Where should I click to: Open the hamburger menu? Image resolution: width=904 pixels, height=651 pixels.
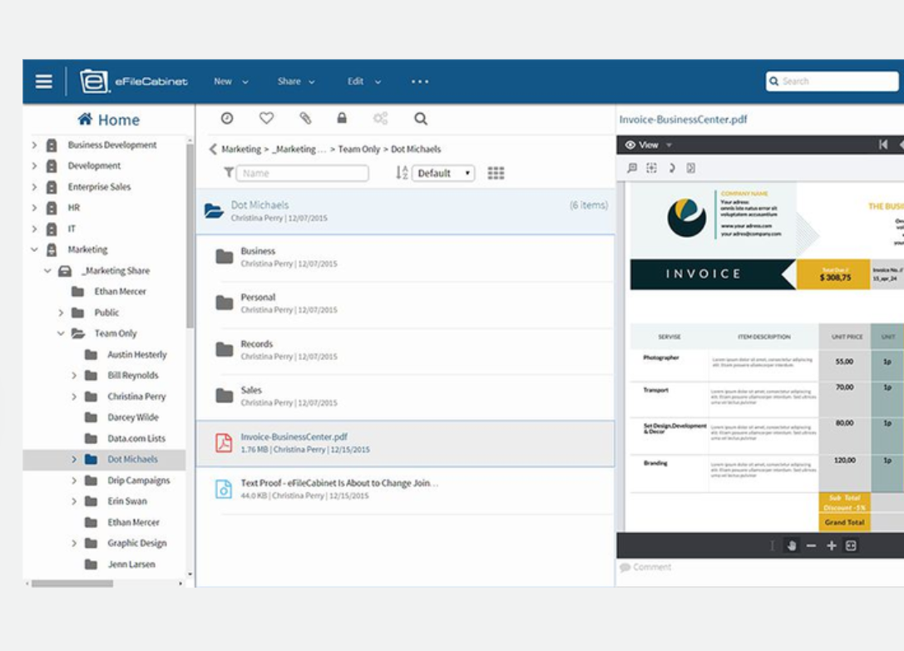tap(44, 81)
